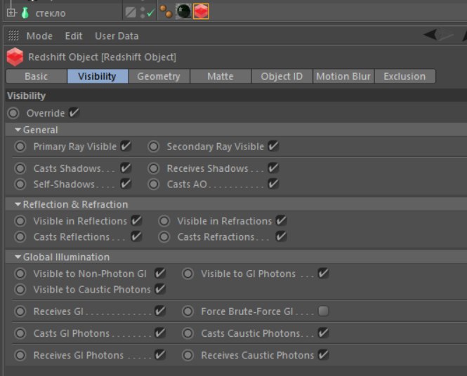Enable Force Brute-Force GI checkbox
The height and width of the screenshot is (376, 467).
point(323,311)
